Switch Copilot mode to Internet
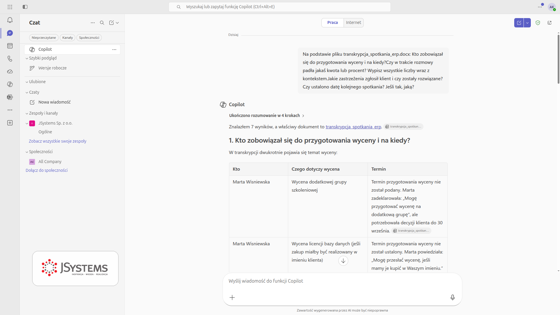560x315 pixels. 353,23
